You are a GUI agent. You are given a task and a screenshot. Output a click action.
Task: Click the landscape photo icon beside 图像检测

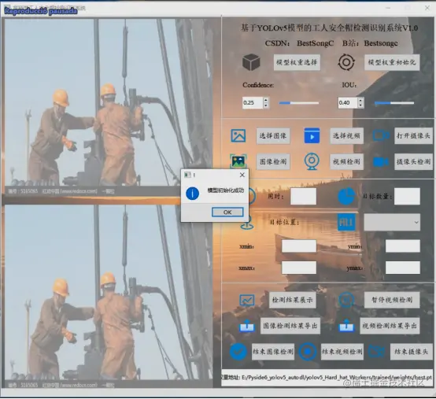coord(238,161)
